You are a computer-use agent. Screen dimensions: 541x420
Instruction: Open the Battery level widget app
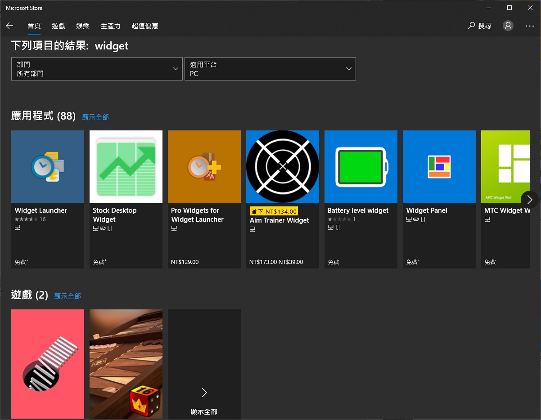(361, 166)
